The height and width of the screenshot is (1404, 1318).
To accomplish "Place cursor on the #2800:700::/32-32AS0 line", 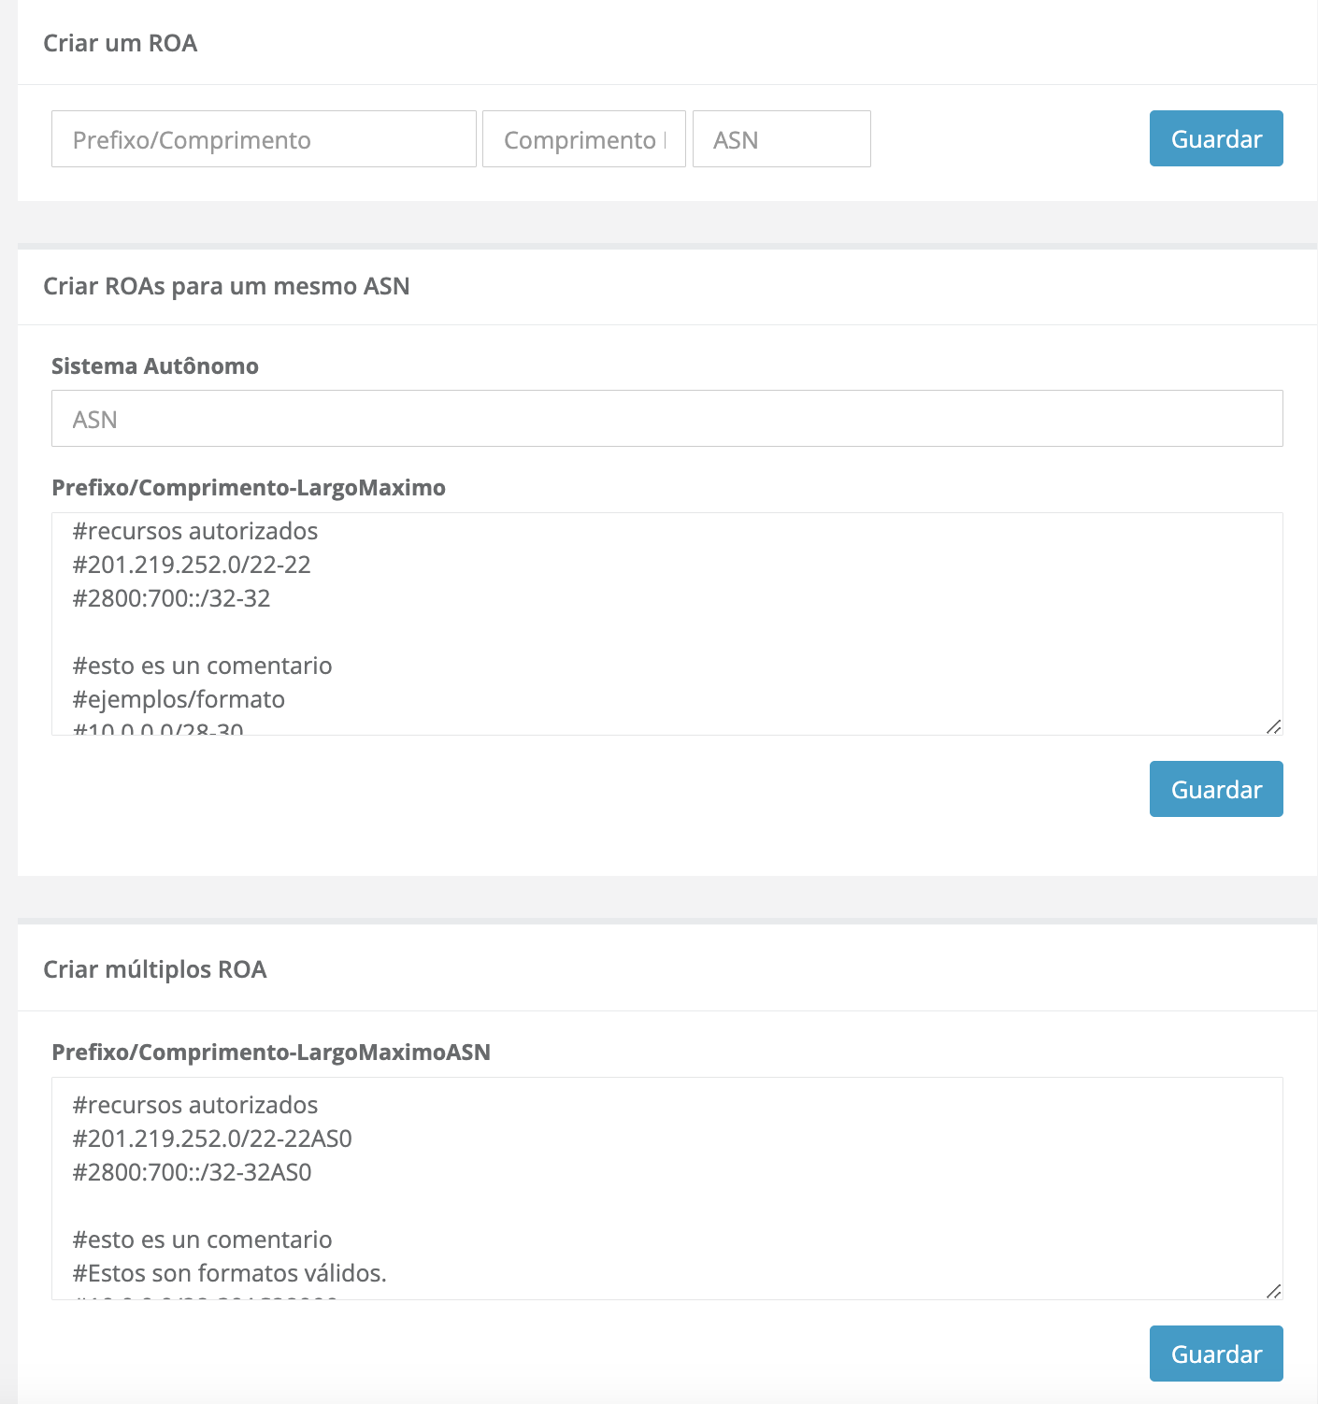I will [193, 1172].
